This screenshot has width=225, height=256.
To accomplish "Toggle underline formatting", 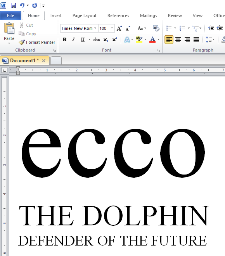I will (x=83, y=40).
